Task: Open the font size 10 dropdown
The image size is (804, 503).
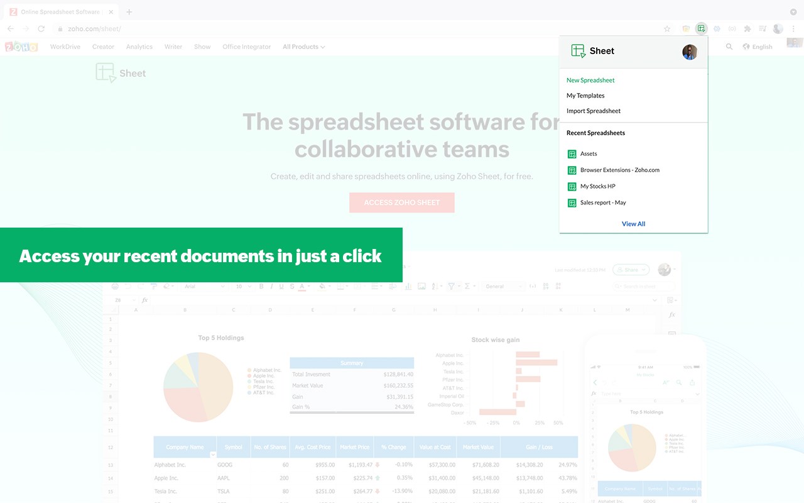Action: [243, 287]
